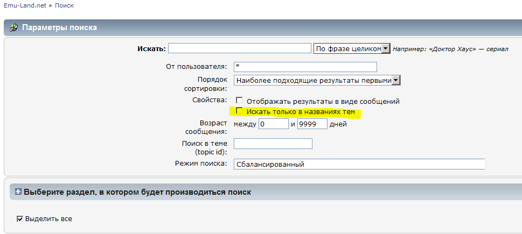This screenshot has width=522, height=234.
Task: Click the Выберите раздел section header text
Action: pyautogui.click(x=137, y=192)
